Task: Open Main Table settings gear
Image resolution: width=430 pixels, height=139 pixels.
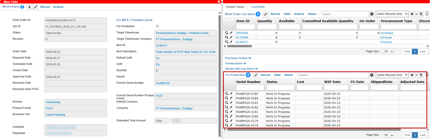Action: [219, 2]
